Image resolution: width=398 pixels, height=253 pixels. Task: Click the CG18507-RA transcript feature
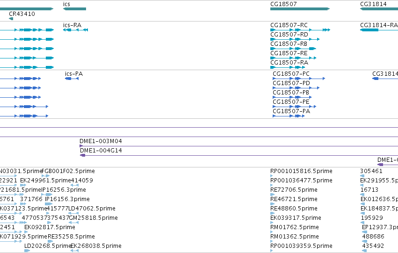tap(288, 67)
